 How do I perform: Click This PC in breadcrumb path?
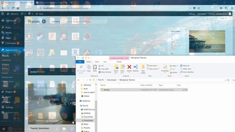pos(101,80)
